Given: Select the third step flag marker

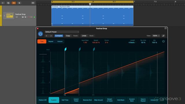Looking at the screenshot, I should (94, 49).
